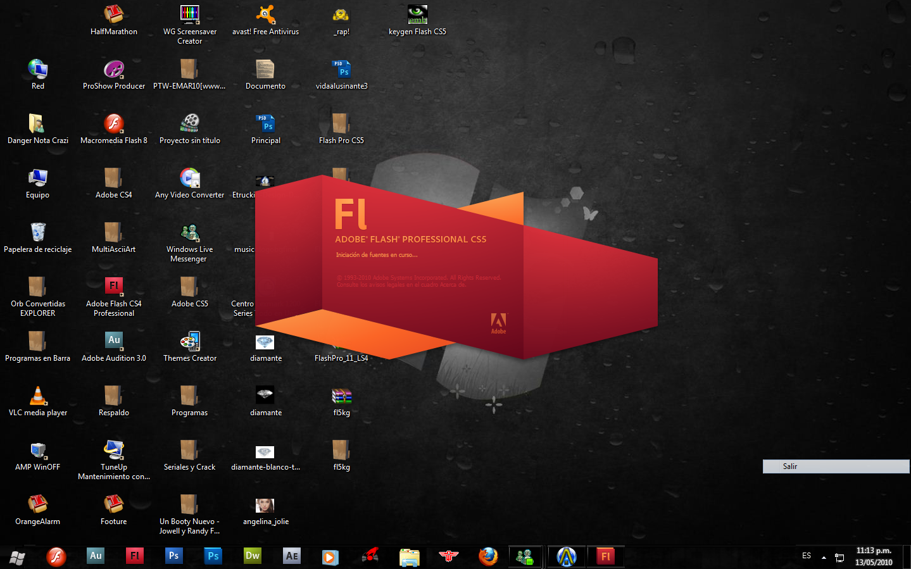The width and height of the screenshot is (911, 569).
Task: Launch Firefox from the taskbar
Action: click(488, 556)
